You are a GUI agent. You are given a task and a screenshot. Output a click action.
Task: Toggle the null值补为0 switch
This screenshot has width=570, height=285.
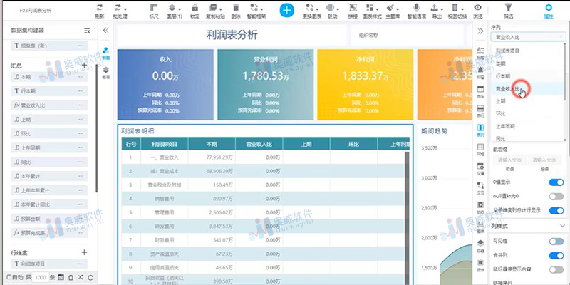(x=556, y=197)
